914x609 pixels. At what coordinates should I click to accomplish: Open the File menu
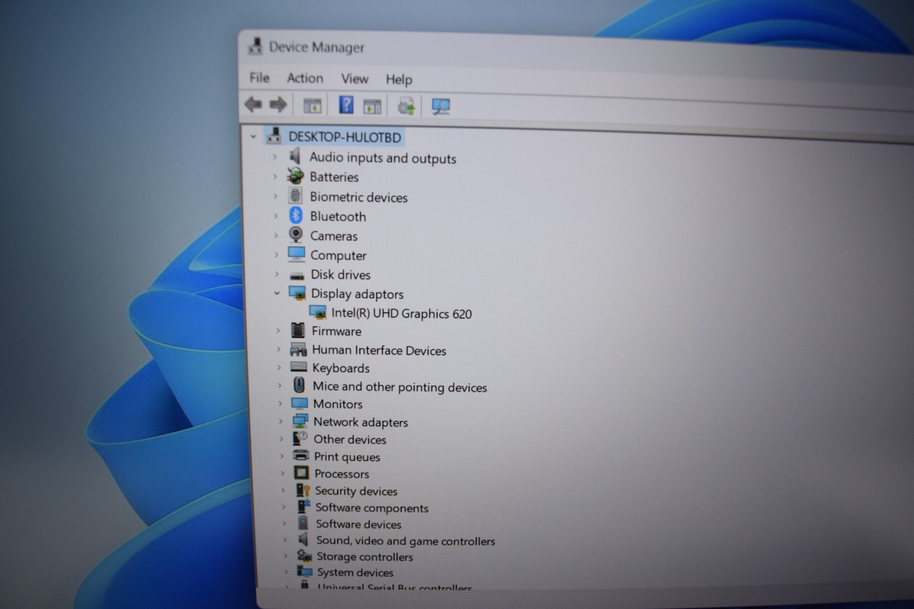click(x=259, y=77)
